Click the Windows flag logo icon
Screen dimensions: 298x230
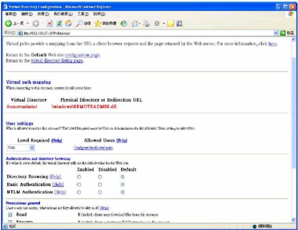[291, 14]
